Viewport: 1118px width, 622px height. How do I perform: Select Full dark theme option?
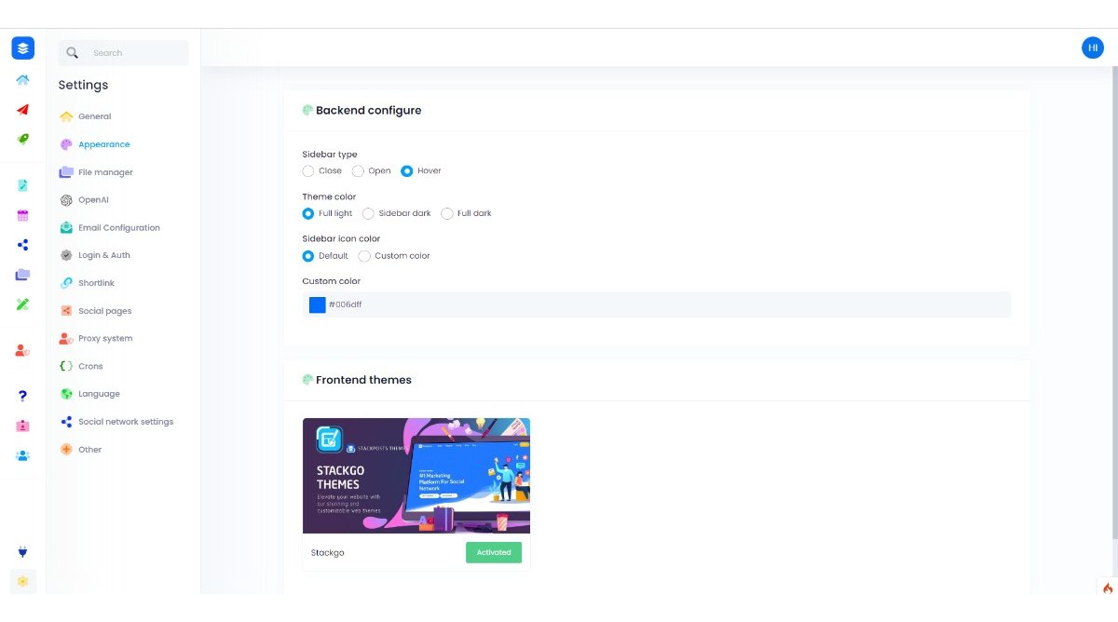coord(447,213)
